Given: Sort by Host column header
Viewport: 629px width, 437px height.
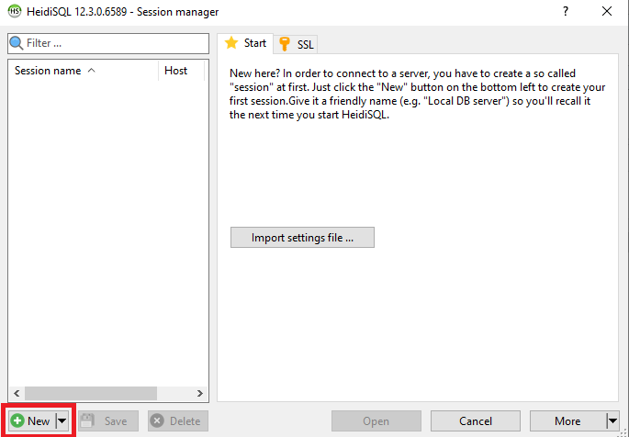Looking at the screenshot, I should [x=181, y=71].
